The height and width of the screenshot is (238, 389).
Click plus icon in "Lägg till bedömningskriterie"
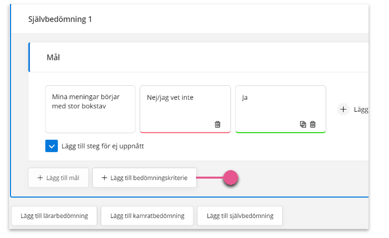[104, 178]
